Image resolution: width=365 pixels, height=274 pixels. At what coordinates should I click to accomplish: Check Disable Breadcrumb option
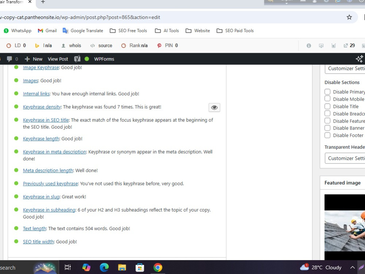(327, 114)
